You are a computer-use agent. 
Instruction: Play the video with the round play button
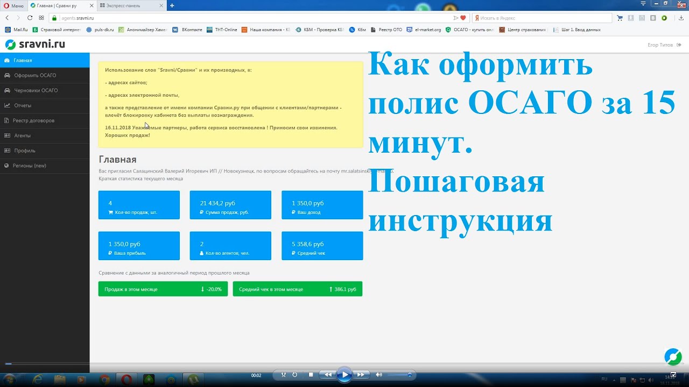[344, 375]
